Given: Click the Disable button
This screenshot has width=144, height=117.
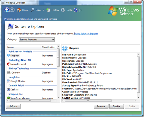Looking at the screenshot, I should click(x=117, y=106).
